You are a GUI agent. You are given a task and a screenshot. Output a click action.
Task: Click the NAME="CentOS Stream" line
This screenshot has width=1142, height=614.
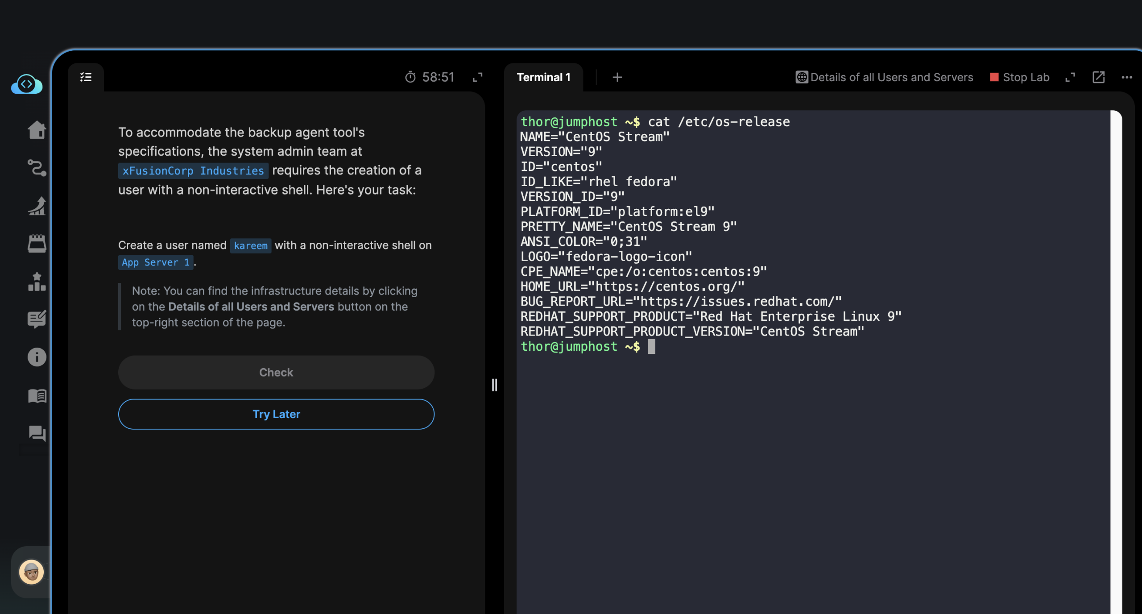tap(595, 137)
